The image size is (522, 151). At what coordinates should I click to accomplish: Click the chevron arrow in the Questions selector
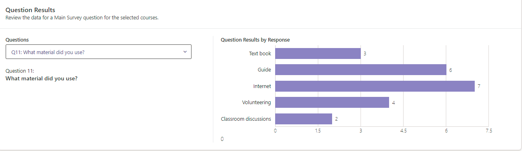point(185,52)
